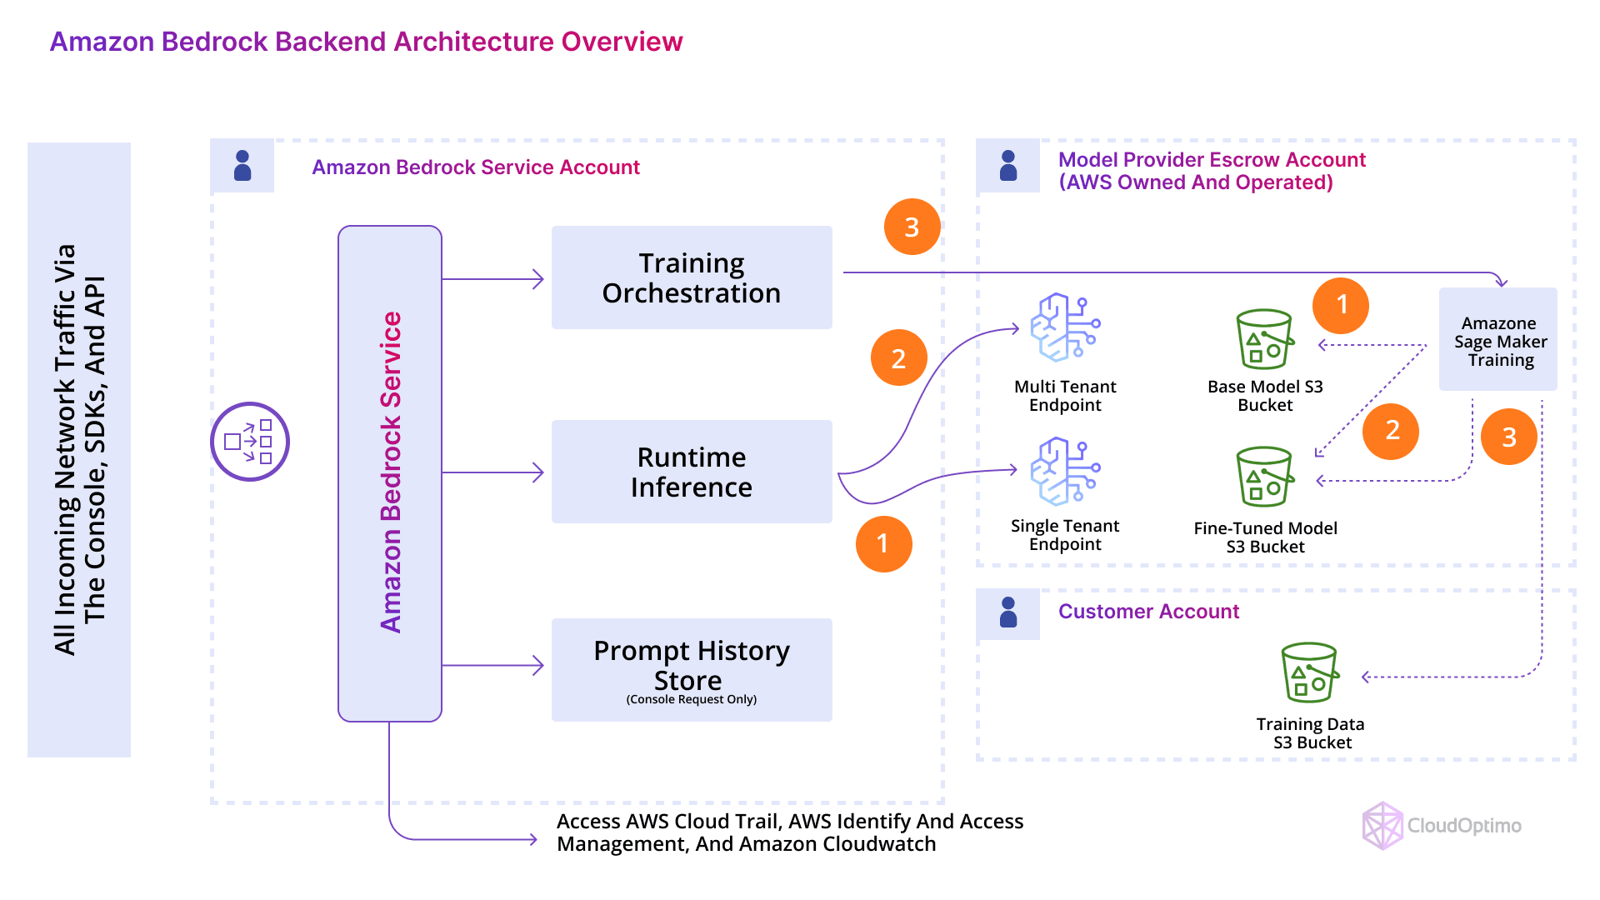Click the Amazone Sage Maker Training box
The height and width of the screenshot is (900, 1600).
1498,339
